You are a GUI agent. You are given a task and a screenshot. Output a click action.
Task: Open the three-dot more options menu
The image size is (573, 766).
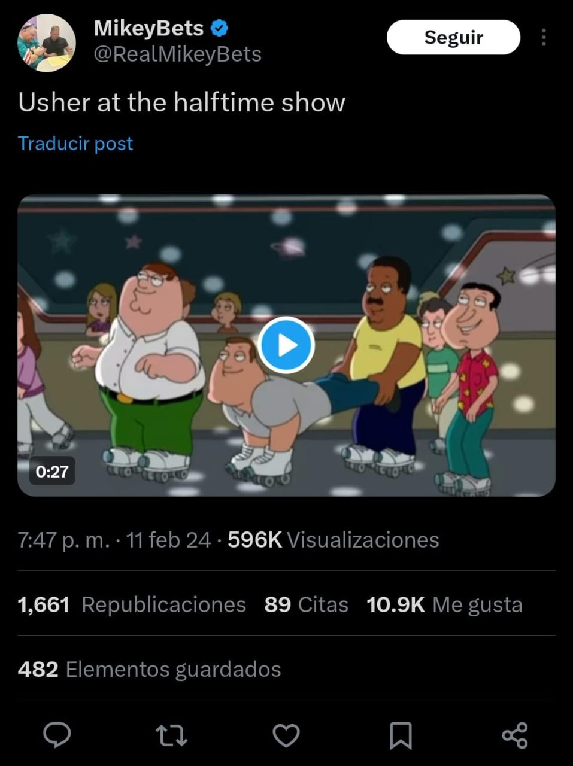coord(544,37)
